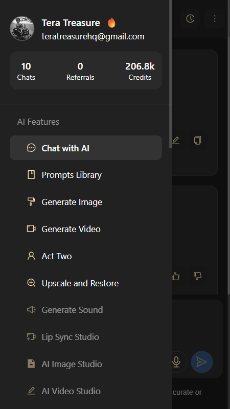This screenshot has height=409, width=230.
Task: Open AI Image Studio entry
Action: click(86, 364)
